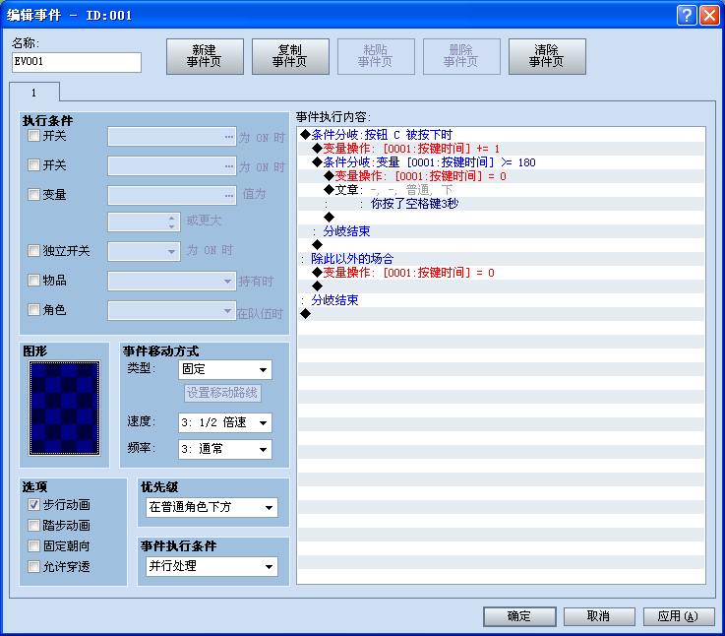The height and width of the screenshot is (636, 725).
Task: Click the event graphic preview thumbnail
Action: (x=64, y=409)
